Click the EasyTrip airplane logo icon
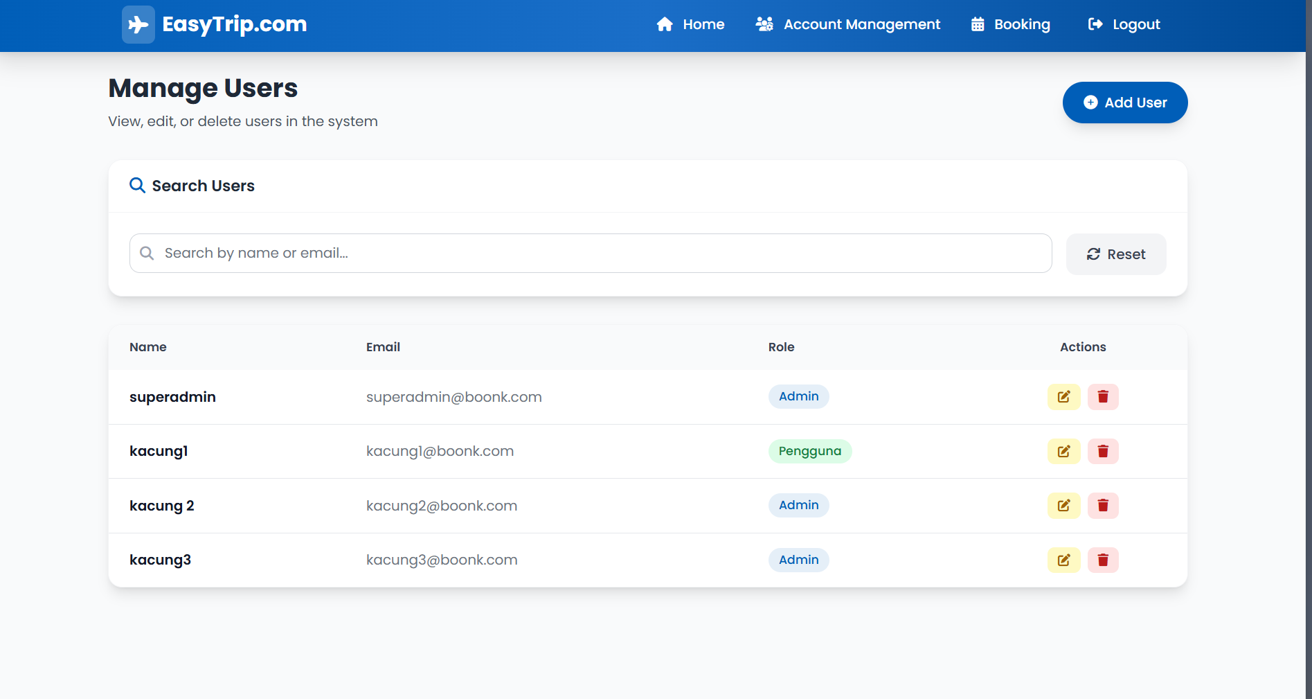Viewport: 1312px width, 699px height. tap(138, 25)
